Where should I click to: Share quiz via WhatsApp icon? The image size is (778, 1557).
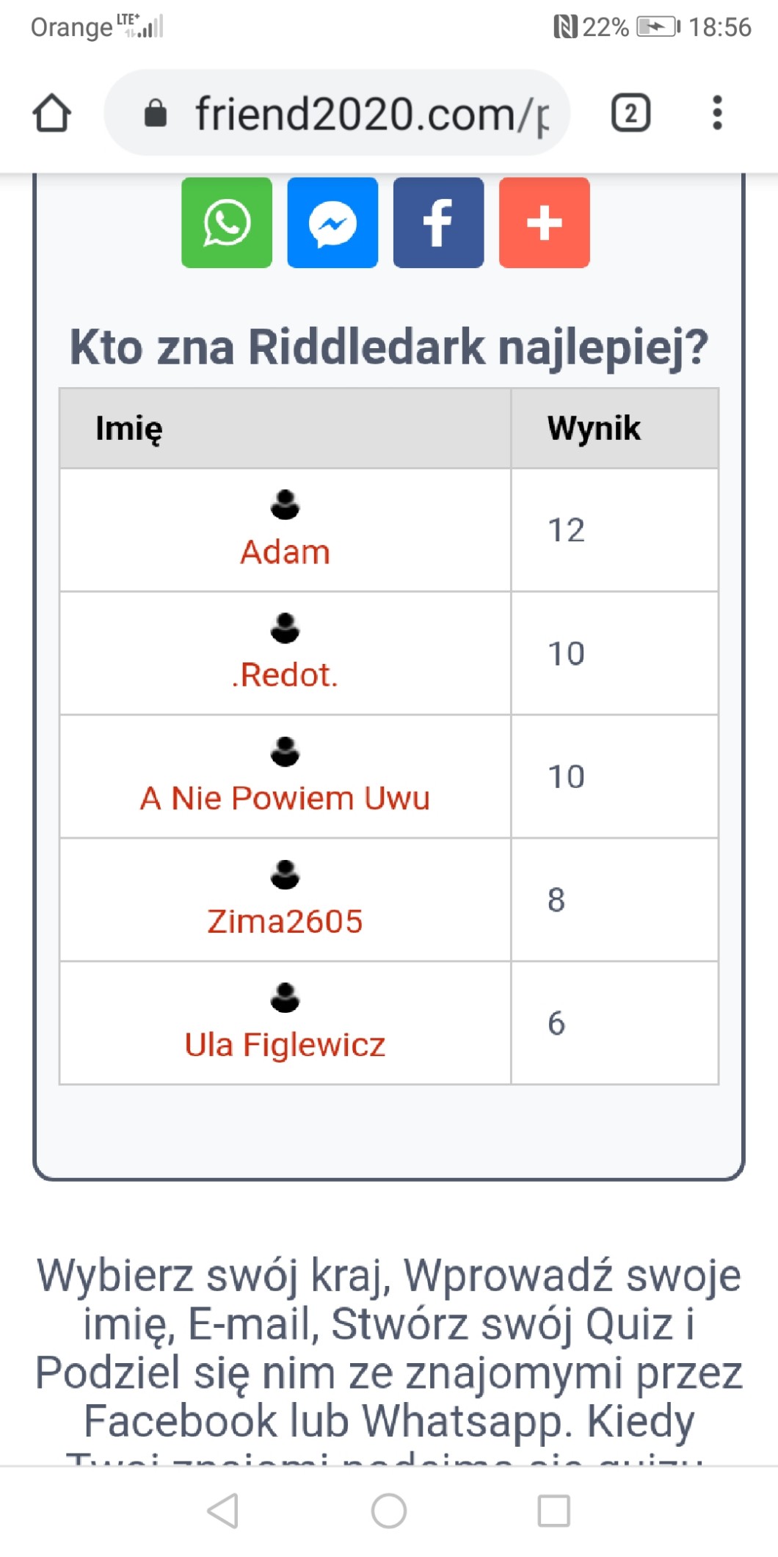227,223
